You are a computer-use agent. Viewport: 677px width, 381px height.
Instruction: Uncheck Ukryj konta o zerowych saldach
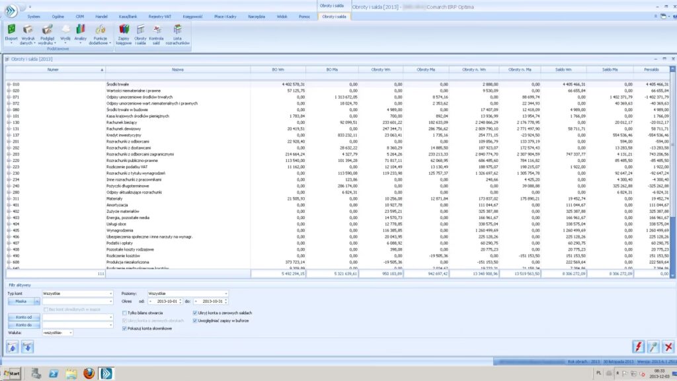point(194,312)
